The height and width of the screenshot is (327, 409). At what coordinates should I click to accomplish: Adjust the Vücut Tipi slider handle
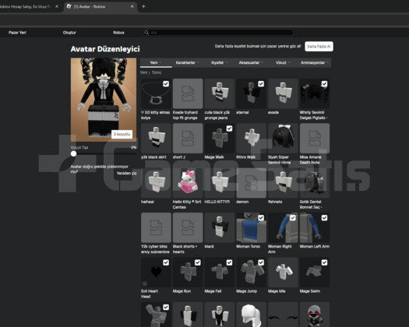pos(73,154)
